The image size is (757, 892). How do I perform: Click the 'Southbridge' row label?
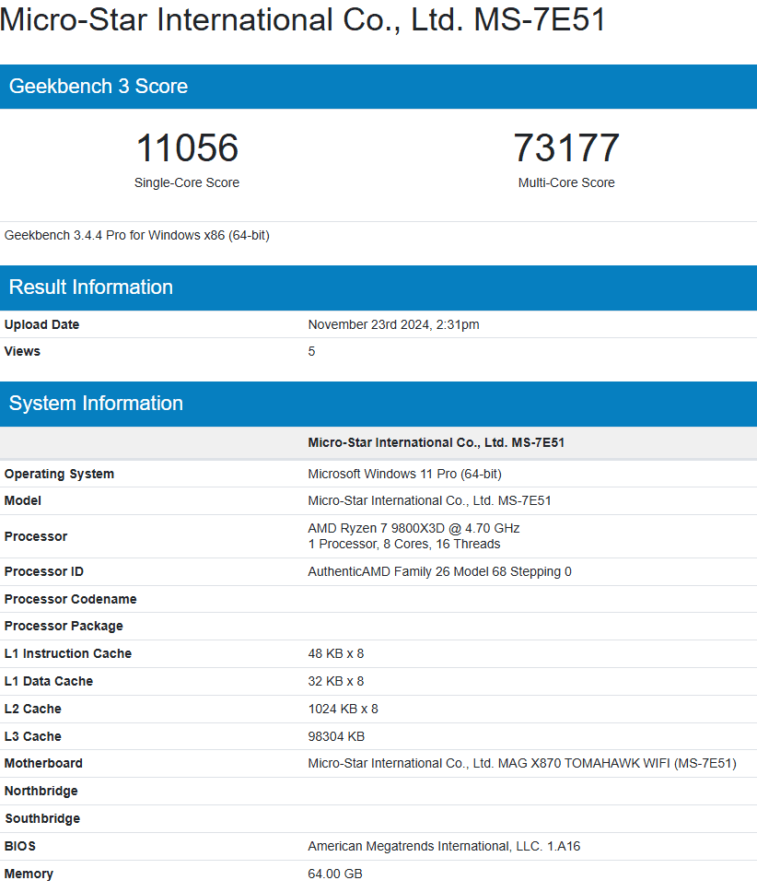coord(42,818)
